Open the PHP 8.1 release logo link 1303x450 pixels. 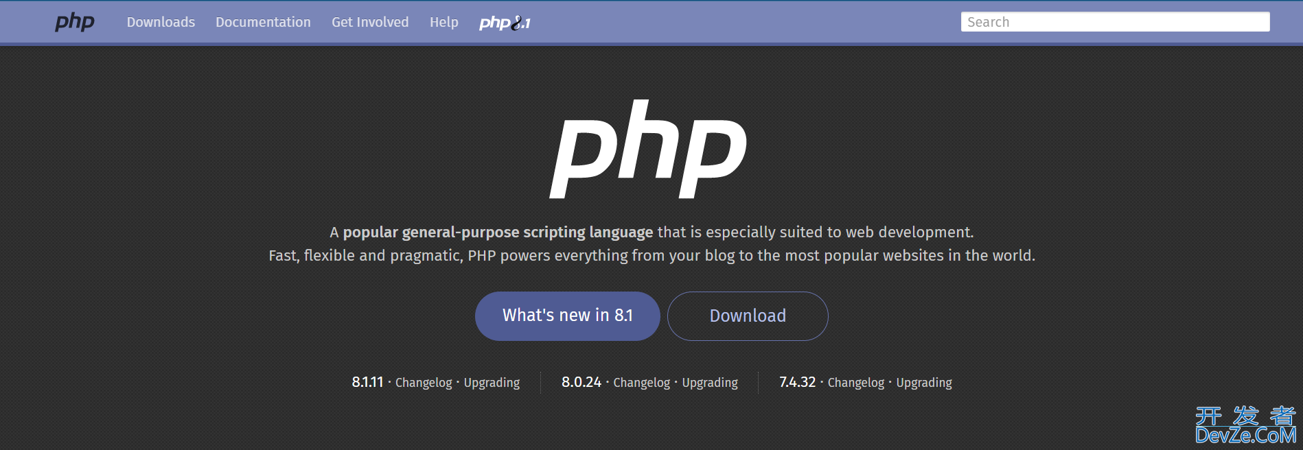[x=505, y=23]
